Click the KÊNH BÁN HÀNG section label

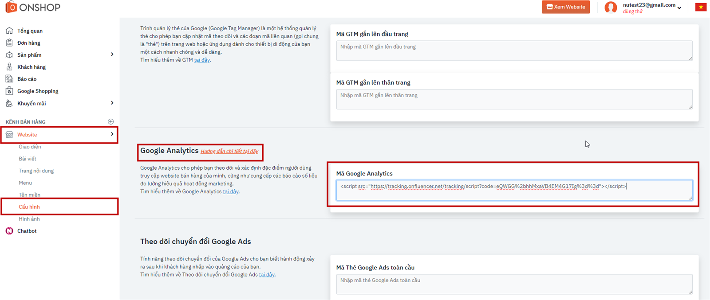click(x=25, y=122)
